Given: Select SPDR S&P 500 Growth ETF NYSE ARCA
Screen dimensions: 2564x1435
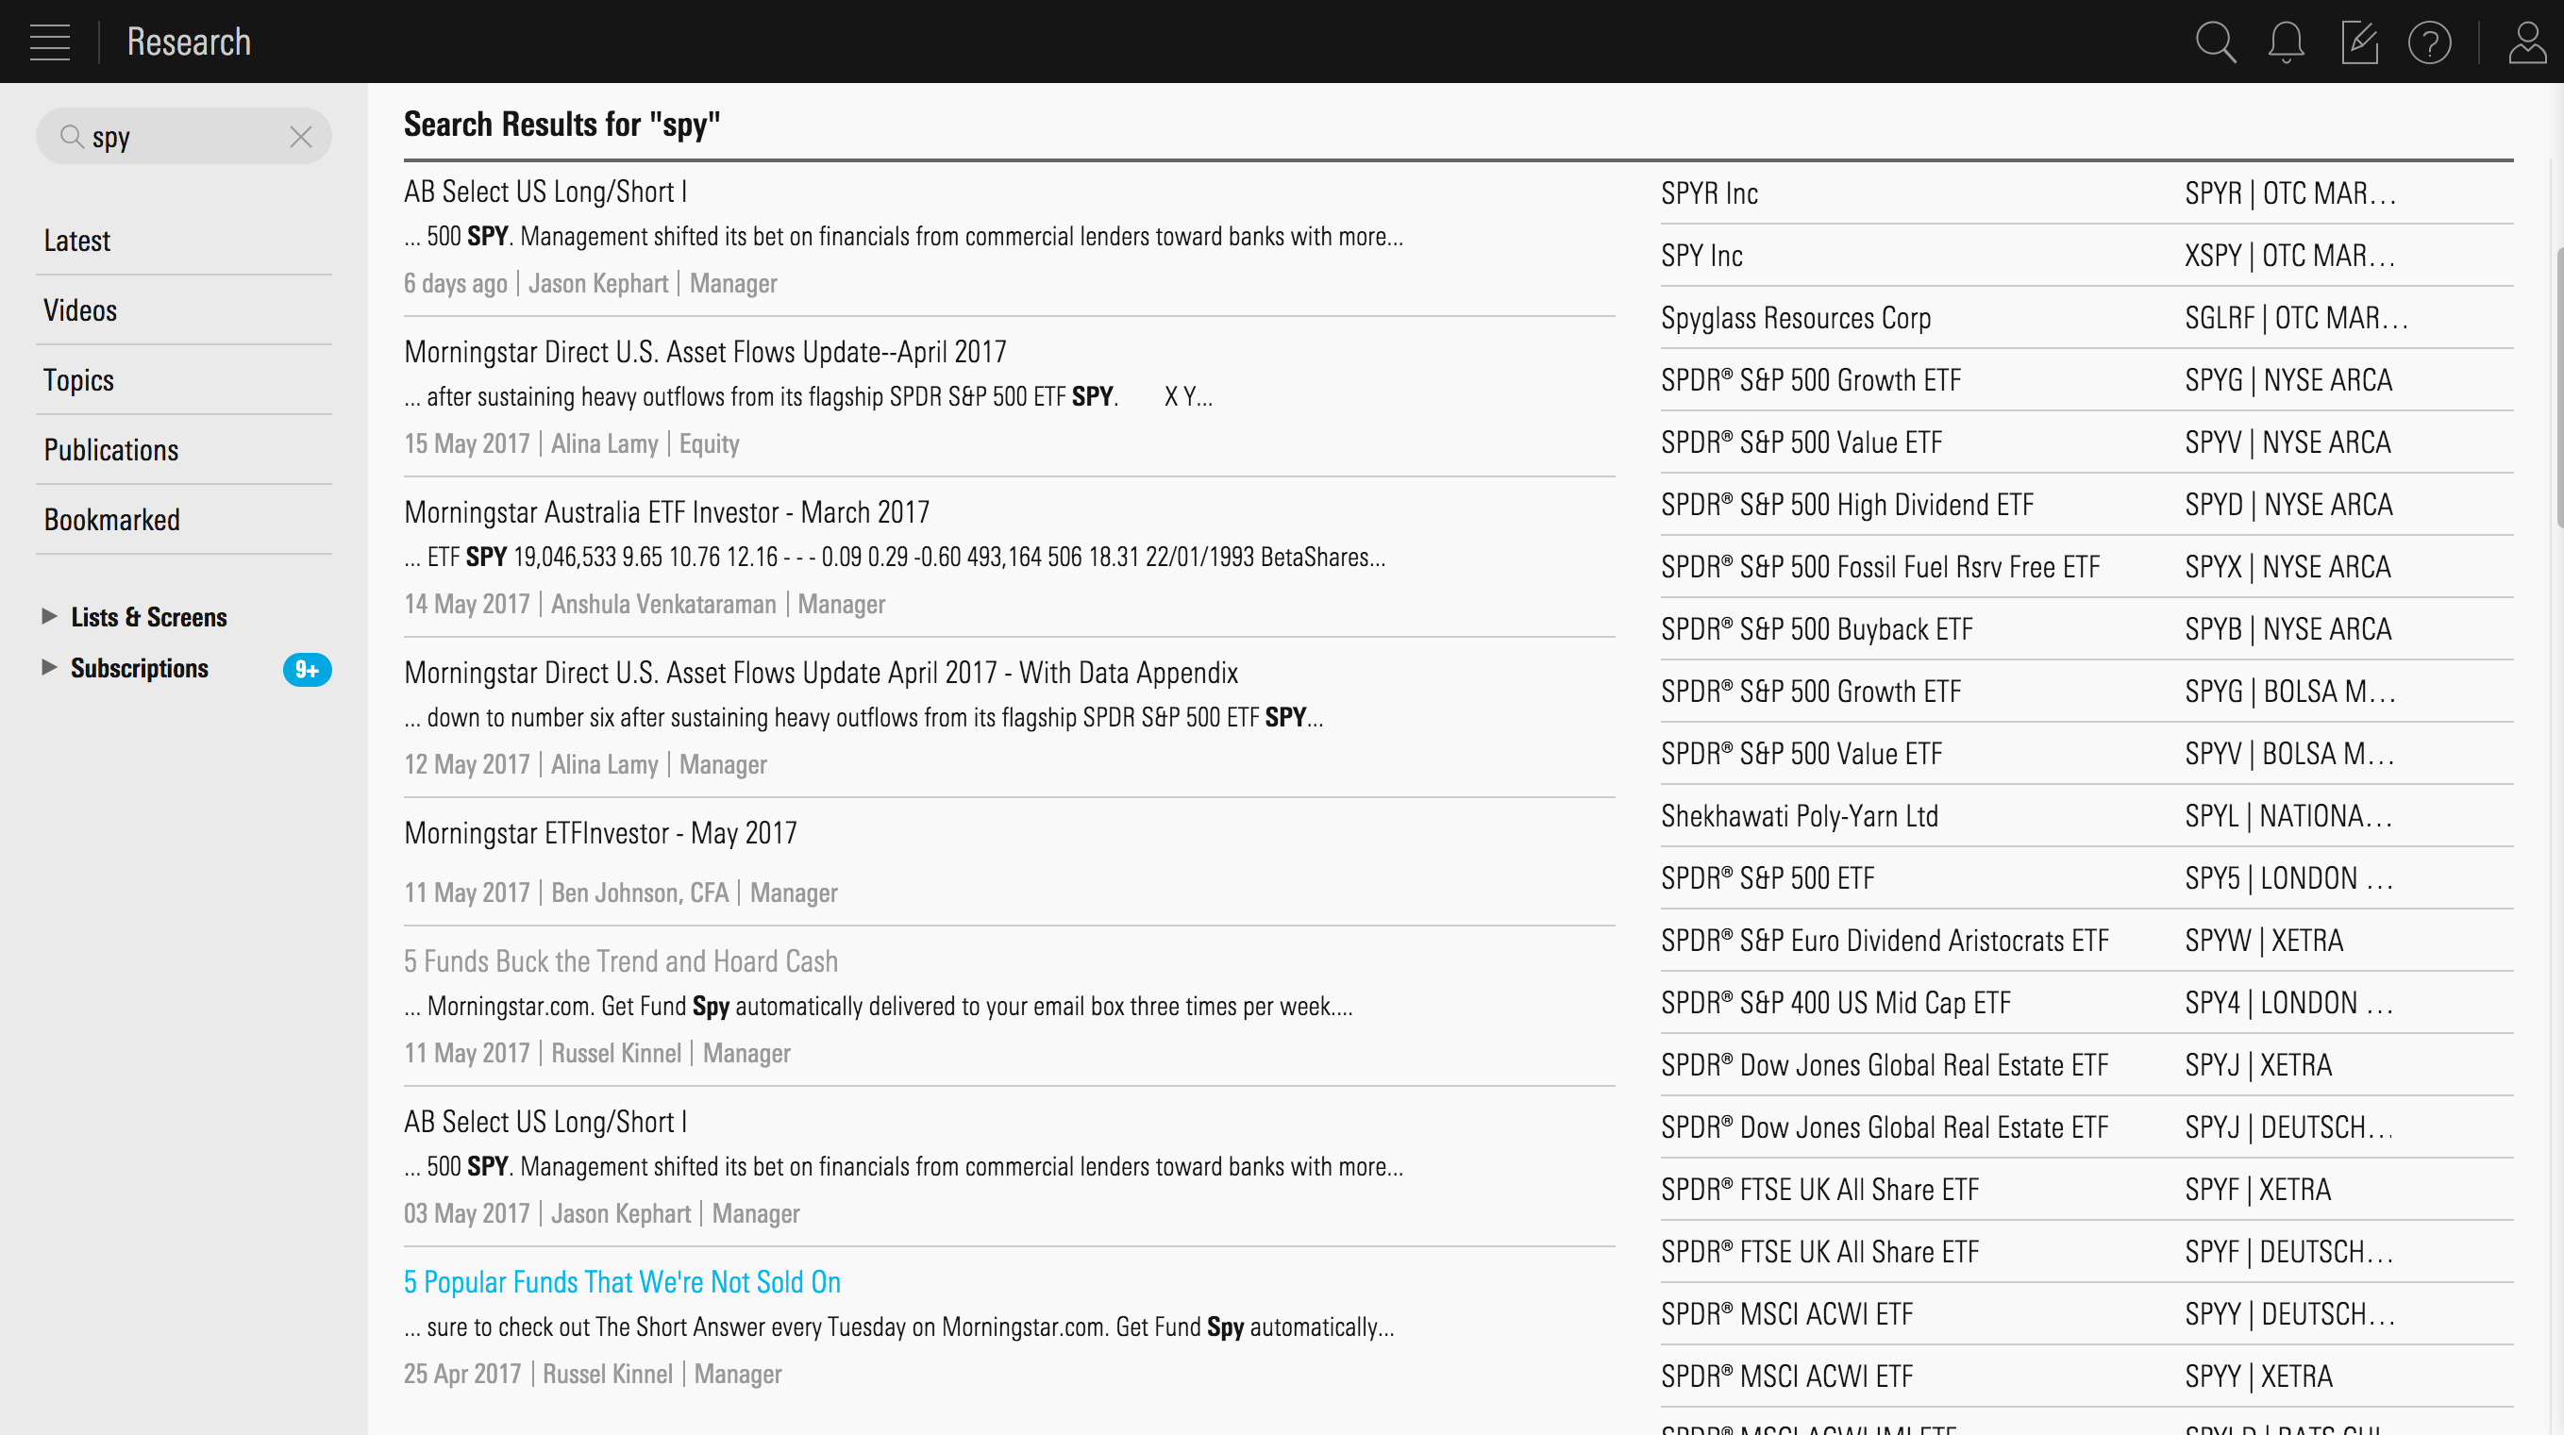Looking at the screenshot, I should (2086, 380).
